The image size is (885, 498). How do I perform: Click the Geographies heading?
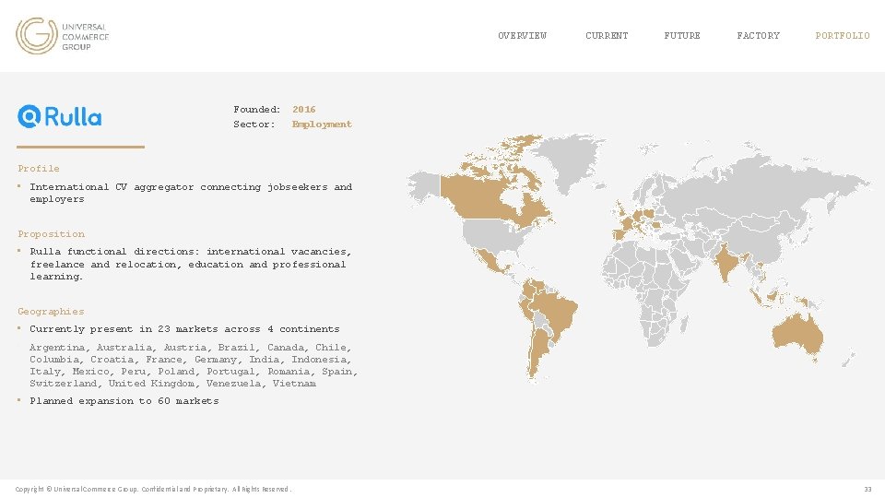pos(51,311)
